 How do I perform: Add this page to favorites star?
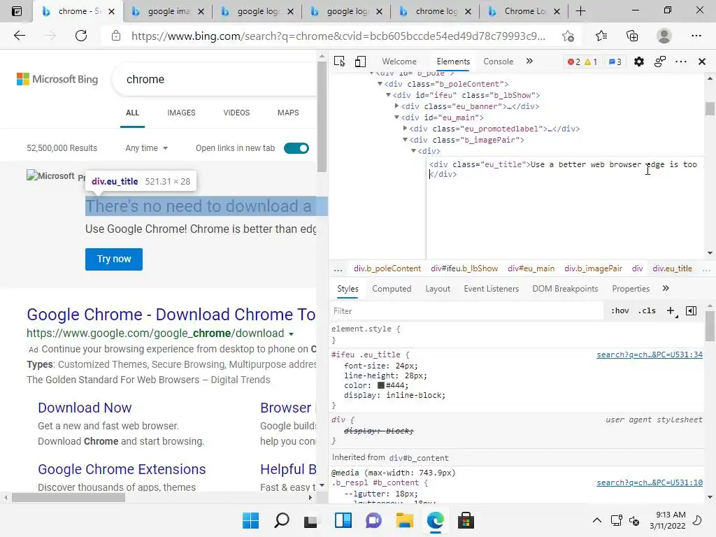point(568,36)
